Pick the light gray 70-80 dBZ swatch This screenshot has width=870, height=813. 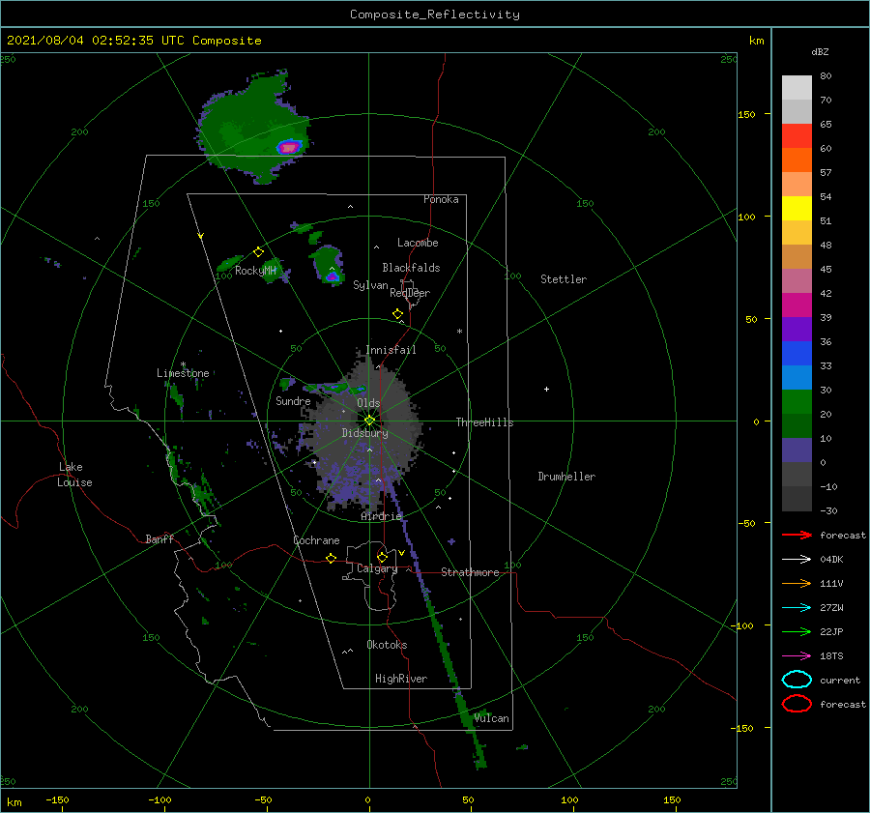point(797,88)
